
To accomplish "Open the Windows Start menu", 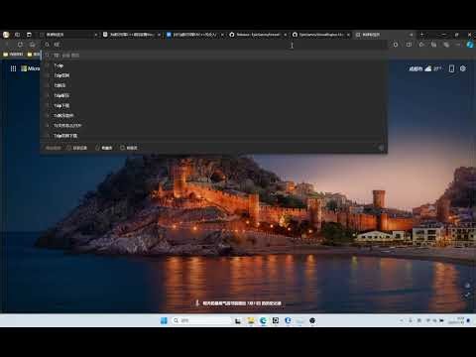I will [x=164, y=320].
